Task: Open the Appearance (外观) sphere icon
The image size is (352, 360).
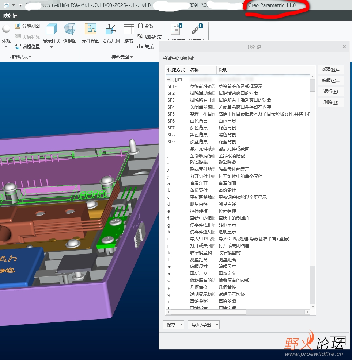Action: coord(6,29)
